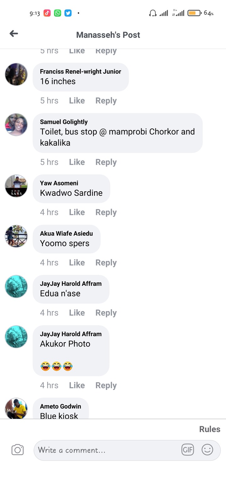Like the "16 inches" comment
This screenshot has width=226, height=491.
tap(77, 101)
